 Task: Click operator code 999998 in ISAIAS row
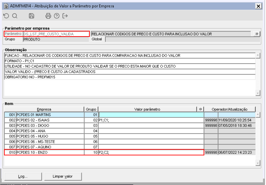(211, 120)
